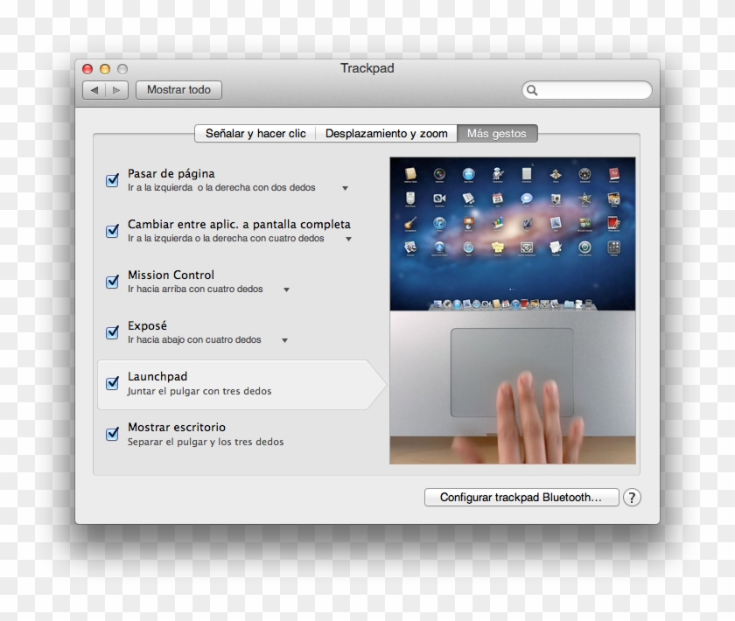Screen dimensions: 735x621
Task: Switch to the Desplazamiento y zoom tab
Action: [386, 133]
